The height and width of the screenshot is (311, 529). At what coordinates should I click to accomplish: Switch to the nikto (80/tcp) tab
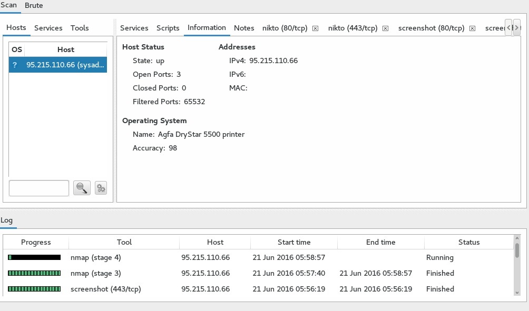285,28
